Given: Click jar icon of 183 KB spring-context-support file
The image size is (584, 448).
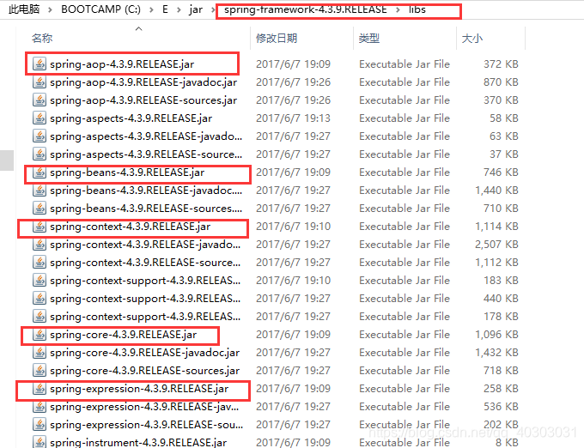Looking at the screenshot, I should [x=40, y=281].
